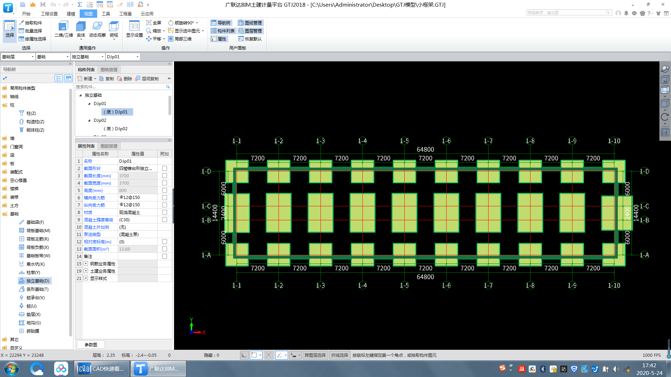Check the 截面长度(mm) attach checkbox
The width and height of the screenshot is (671, 377).
pos(165,176)
